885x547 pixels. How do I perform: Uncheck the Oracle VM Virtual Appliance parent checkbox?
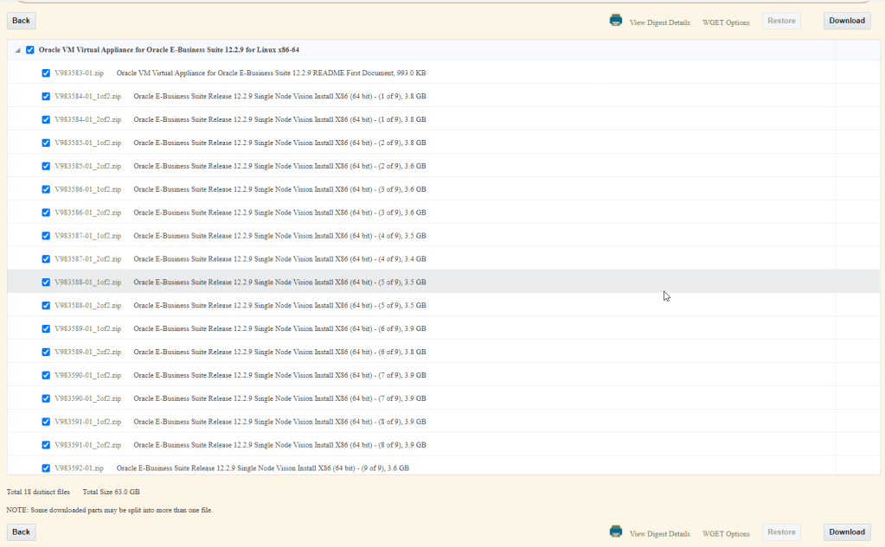tap(30, 50)
